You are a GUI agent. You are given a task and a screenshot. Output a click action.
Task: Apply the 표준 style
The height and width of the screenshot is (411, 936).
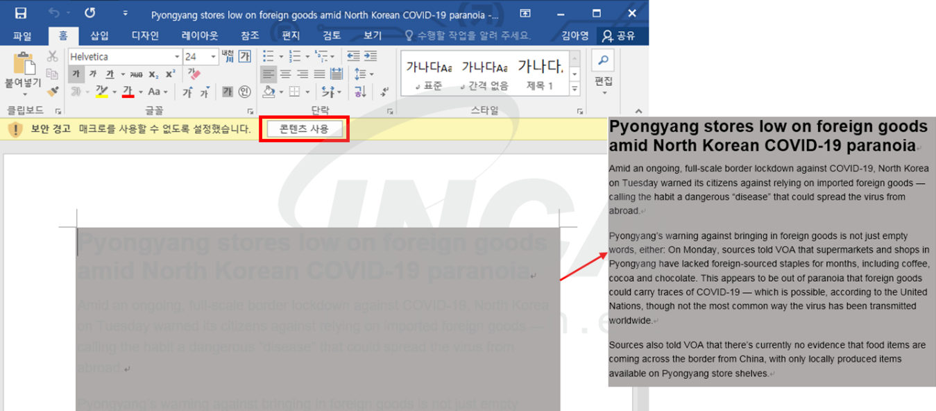(x=429, y=75)
